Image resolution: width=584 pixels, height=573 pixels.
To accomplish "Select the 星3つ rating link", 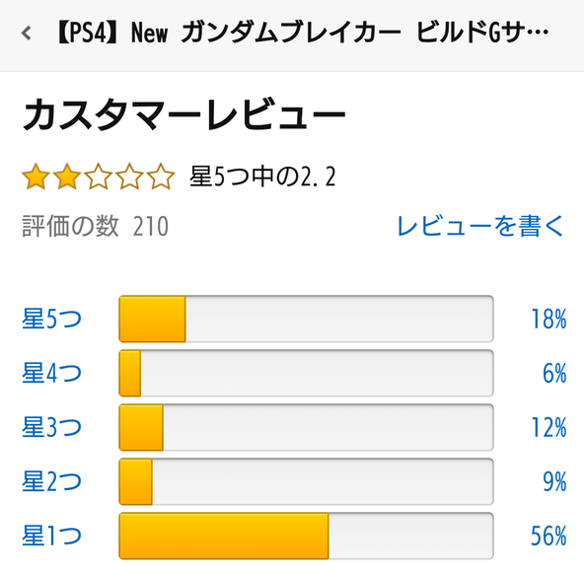I will click(51, 427).
